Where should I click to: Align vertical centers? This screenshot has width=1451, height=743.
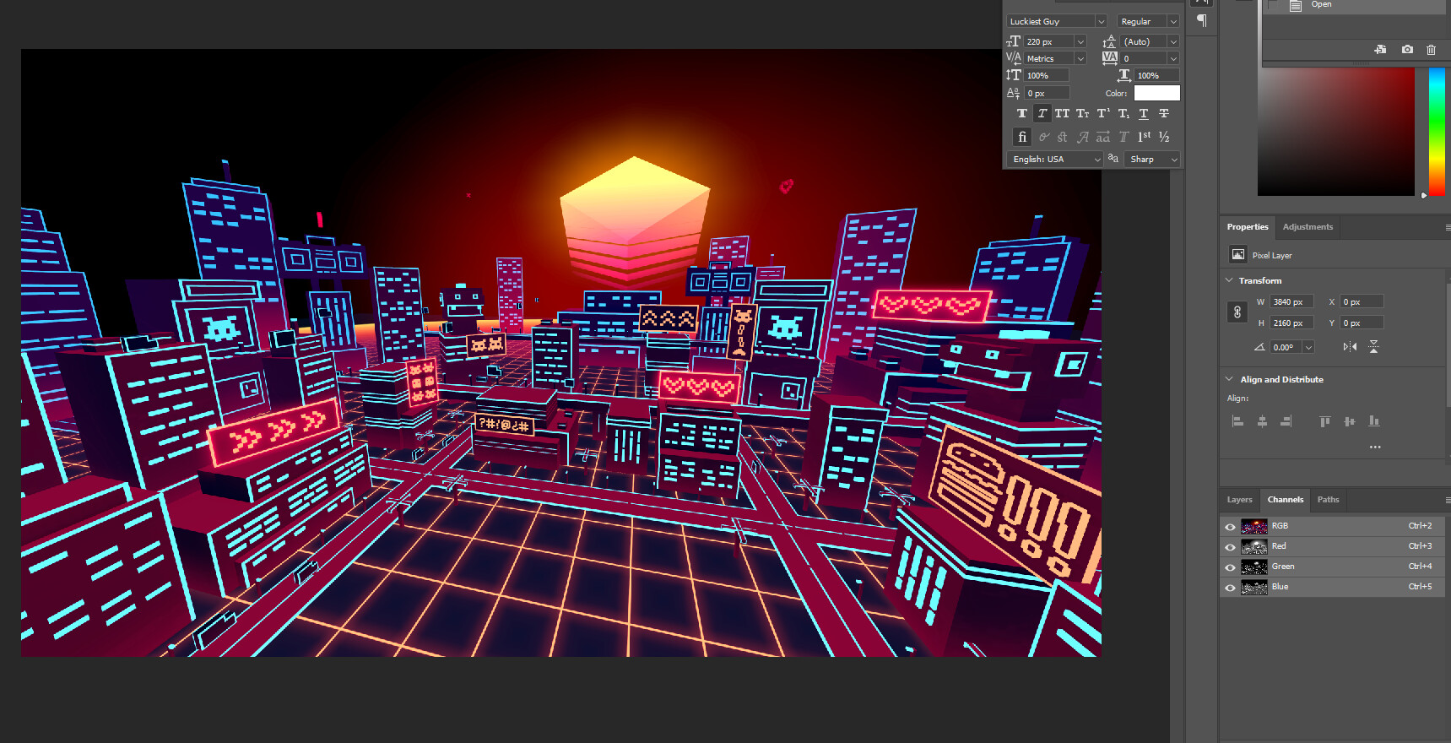(1350, 421)
